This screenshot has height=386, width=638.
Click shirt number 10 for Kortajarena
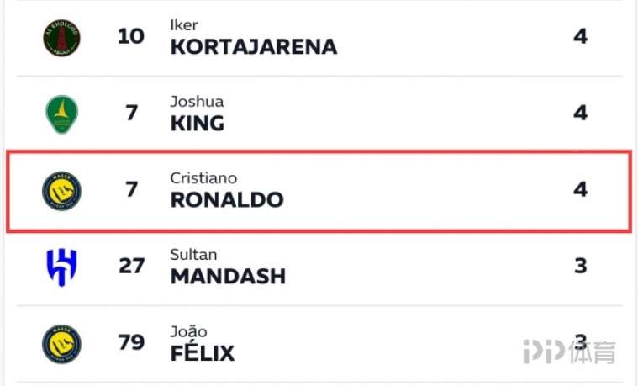tap(131, 36)
